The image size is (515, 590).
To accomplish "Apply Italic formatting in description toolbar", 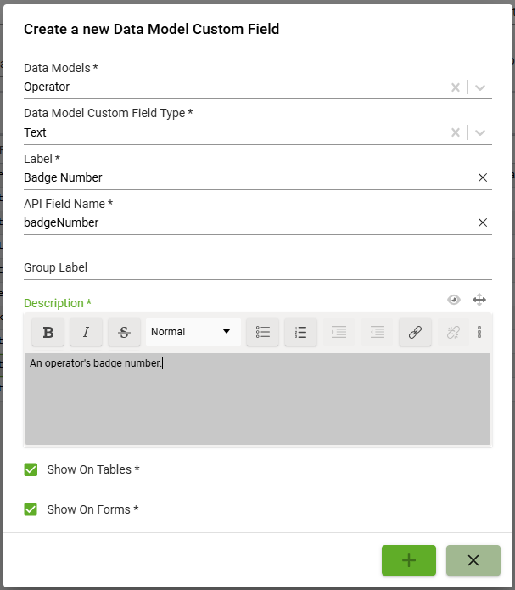I will pos(87,332).
